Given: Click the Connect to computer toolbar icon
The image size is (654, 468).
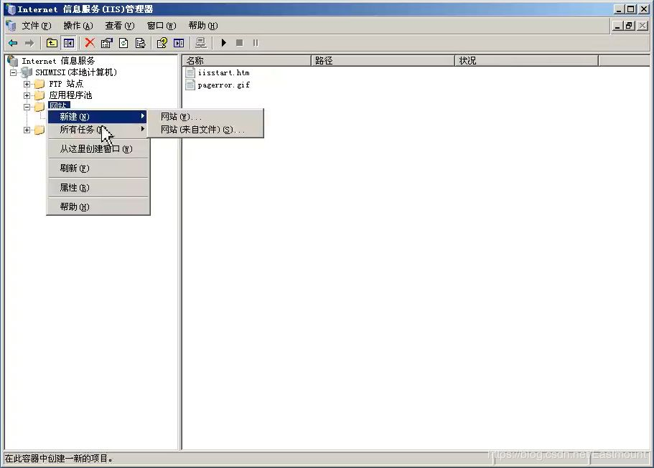Looking at the screenshot, I should point(201,43).
